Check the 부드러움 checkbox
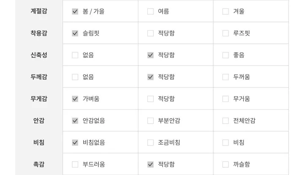This screenshot has height=175, width=304. pyautogui.click(x=75, y=164)
